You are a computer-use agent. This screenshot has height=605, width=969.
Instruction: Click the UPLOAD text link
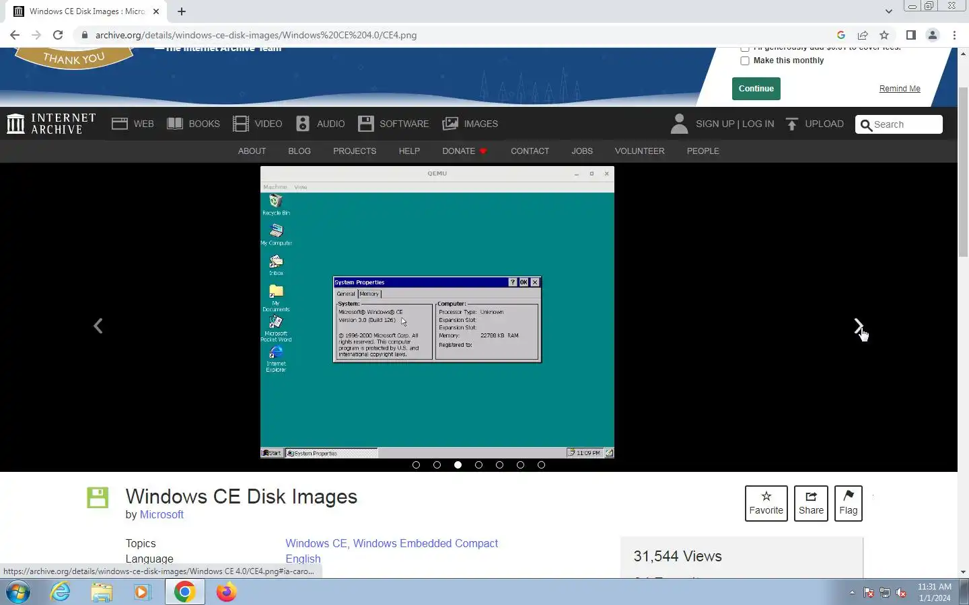click(824, 124)
